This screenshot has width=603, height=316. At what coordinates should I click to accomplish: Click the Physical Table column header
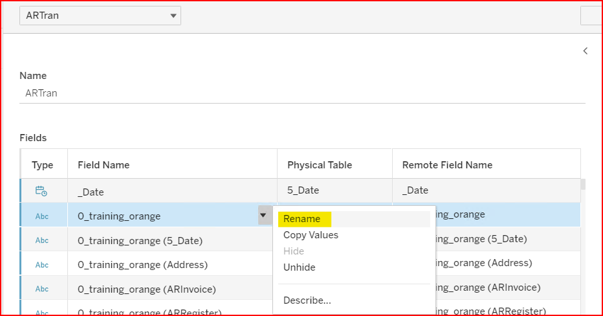pos(320,165)
